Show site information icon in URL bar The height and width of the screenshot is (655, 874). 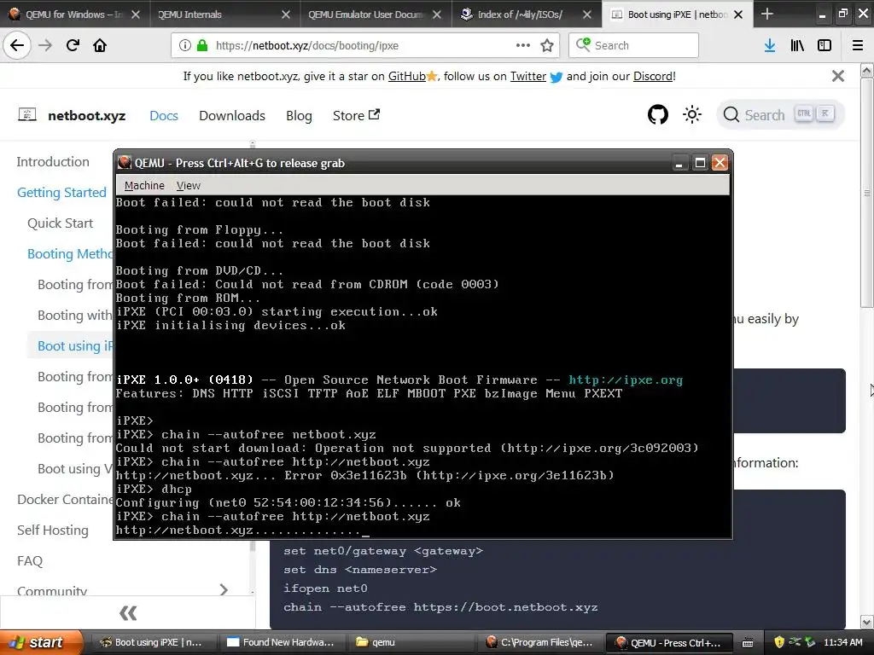click(185, 45)
